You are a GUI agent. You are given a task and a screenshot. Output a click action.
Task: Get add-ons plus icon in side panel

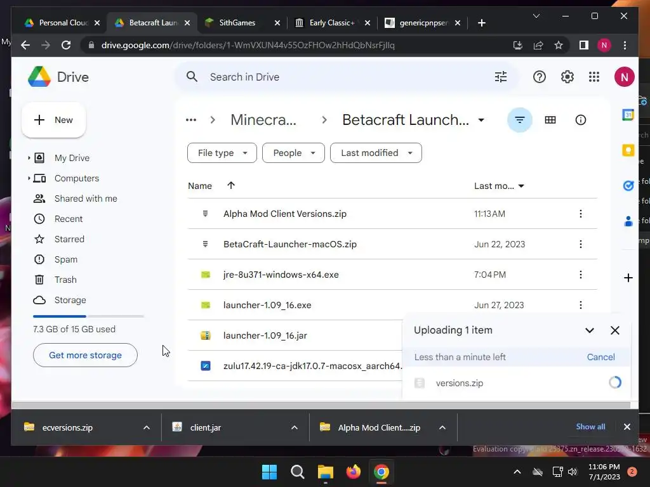(x=628, y=278)
